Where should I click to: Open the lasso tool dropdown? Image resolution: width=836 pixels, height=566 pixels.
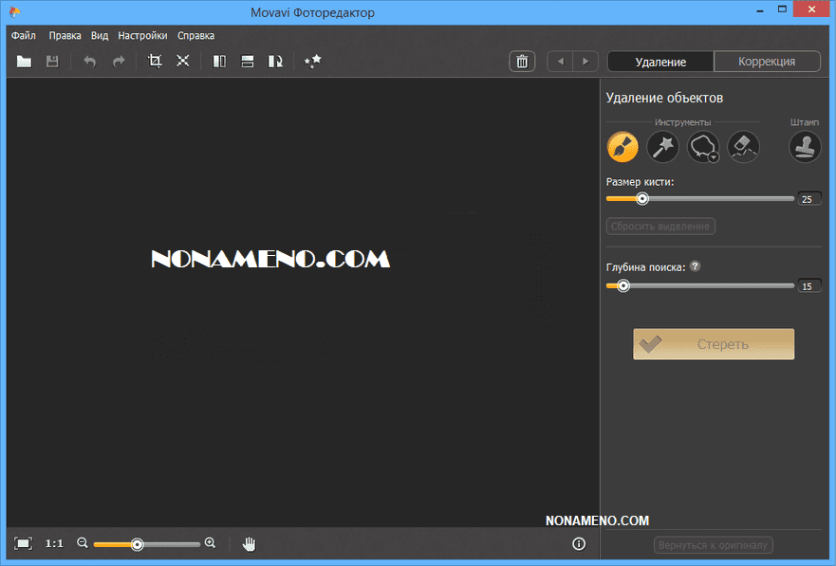pos(713,156)
